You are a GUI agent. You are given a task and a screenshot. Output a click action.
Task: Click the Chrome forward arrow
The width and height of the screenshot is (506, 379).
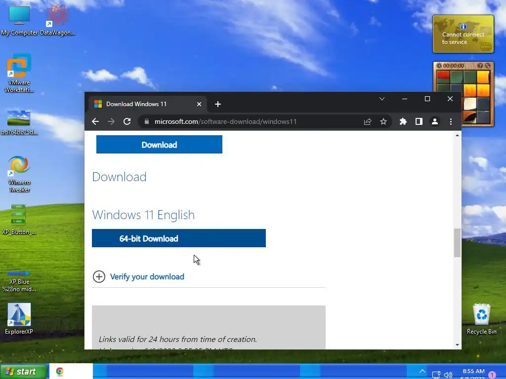coord(111,121)
